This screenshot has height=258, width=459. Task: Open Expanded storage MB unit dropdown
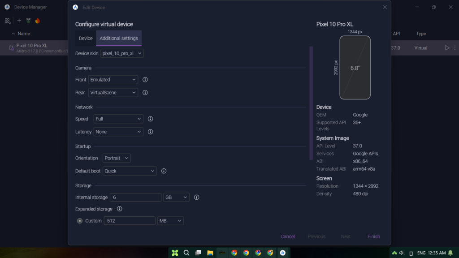click(x=170, y=220)
